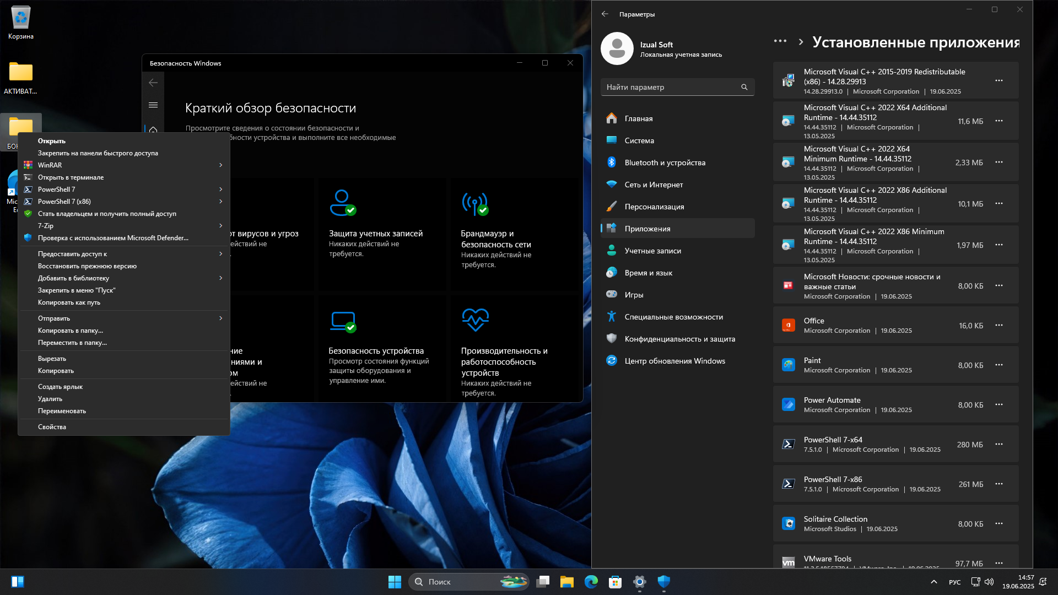
Task: Choose Проверка с использованием Microsoft Defender
Action: pos(124,238)
